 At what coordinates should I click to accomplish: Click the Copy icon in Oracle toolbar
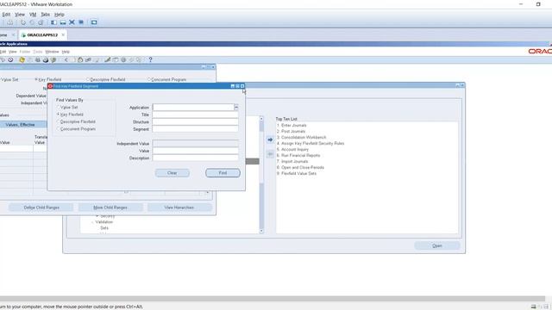(72, 59)
